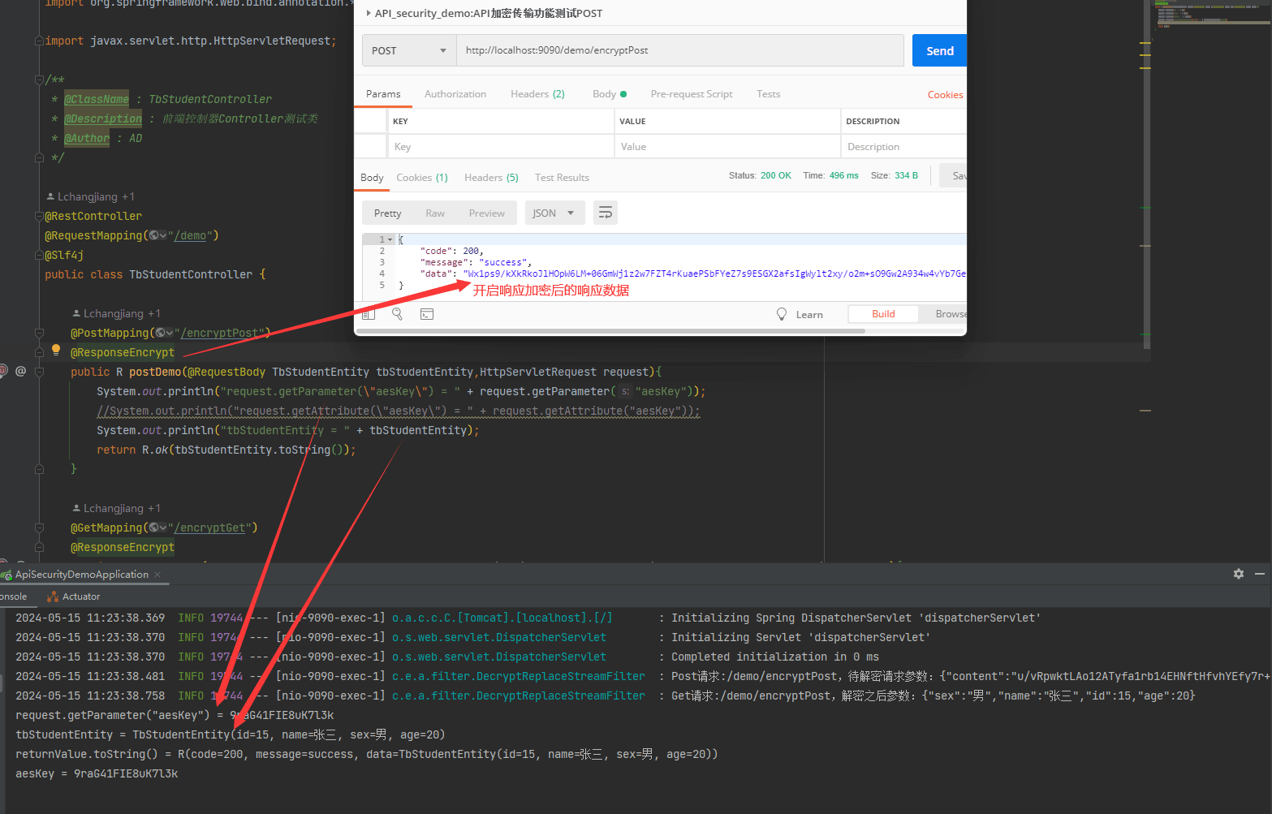Minimize the run panel with hide icon
The image size is (1272, 814).
1260,574
